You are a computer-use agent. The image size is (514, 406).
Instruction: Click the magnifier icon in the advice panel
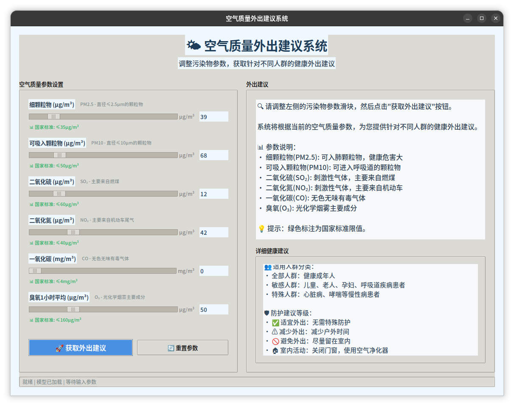260,106
